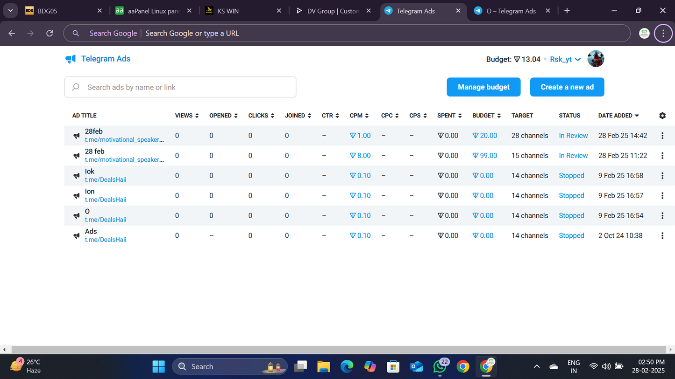
Task: Open Microsoft Edge from the taskbar
Action: 347,366
